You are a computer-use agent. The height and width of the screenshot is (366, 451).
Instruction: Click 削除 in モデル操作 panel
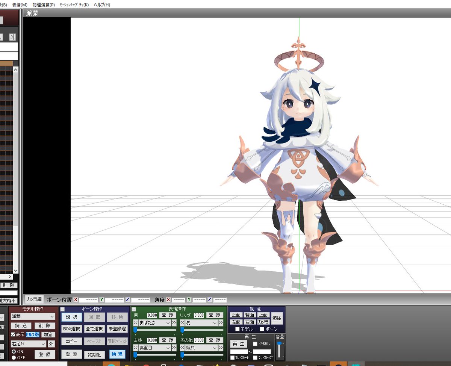45,326
